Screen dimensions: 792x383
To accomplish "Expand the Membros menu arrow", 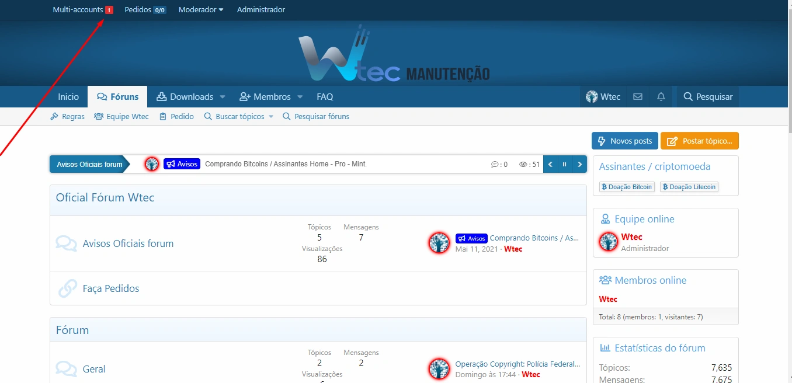I will point(300,97).
